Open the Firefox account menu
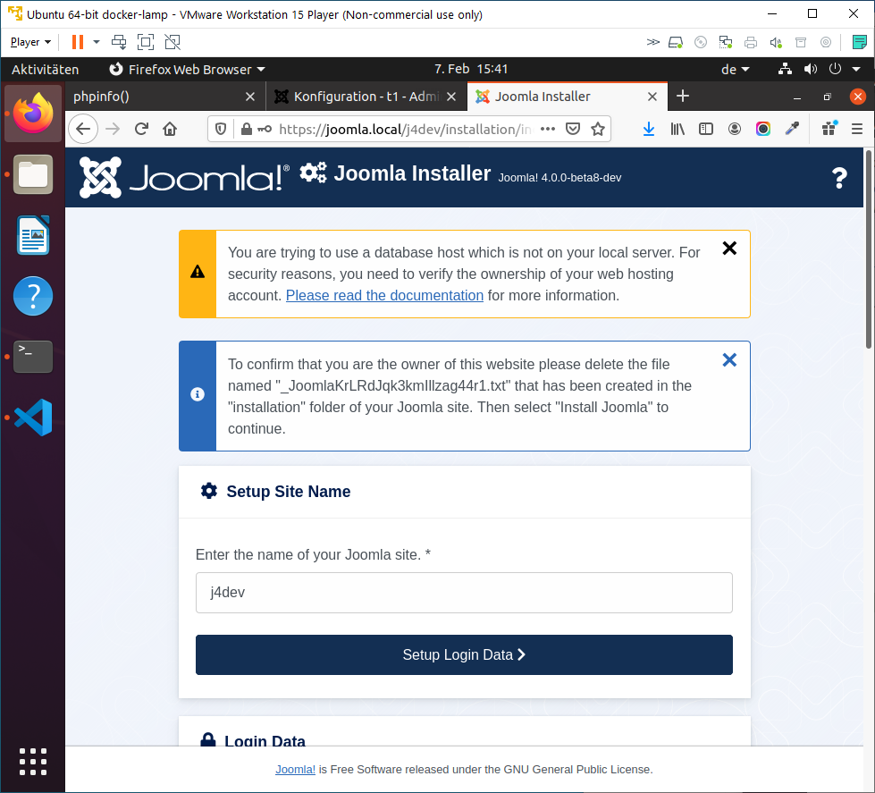The width and height of the screenshot is (875, 793). point(735,130)
